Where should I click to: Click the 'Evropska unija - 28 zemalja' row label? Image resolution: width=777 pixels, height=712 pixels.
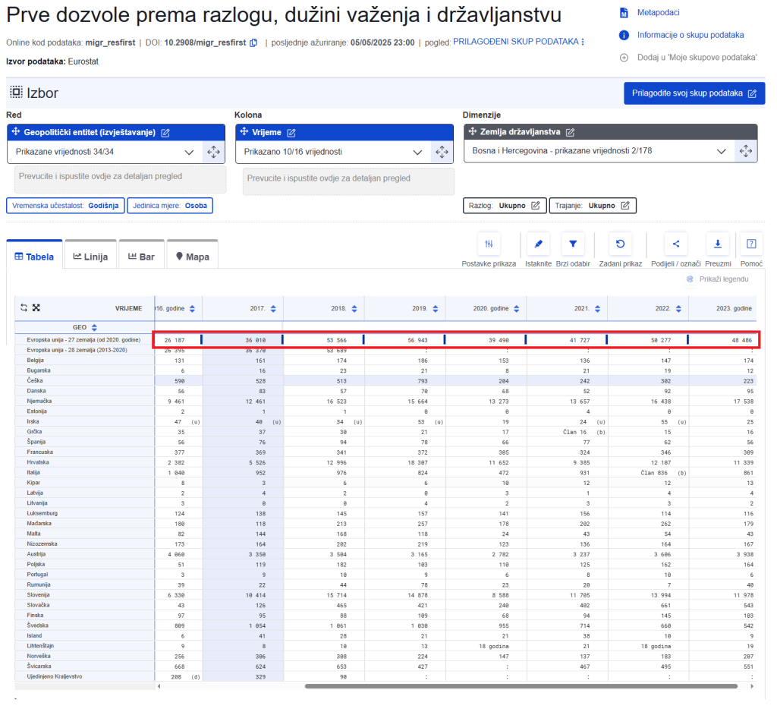click(77, 350)
